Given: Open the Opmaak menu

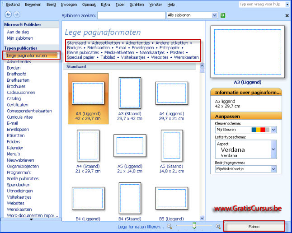Looking at the screenshot, I should 89,5.
